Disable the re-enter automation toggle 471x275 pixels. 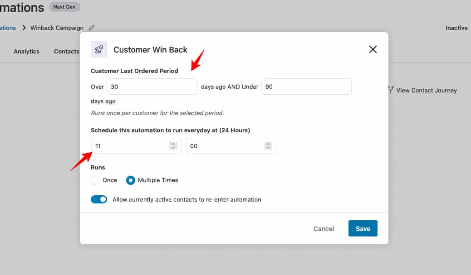click(x=99, y=199)
